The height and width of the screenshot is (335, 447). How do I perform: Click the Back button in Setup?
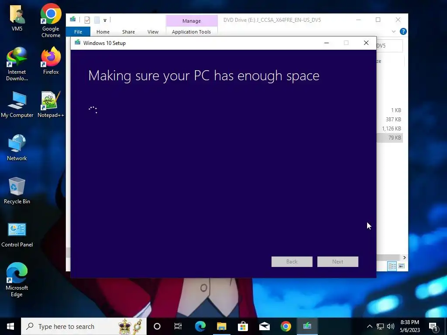click(x=292, y=262)
